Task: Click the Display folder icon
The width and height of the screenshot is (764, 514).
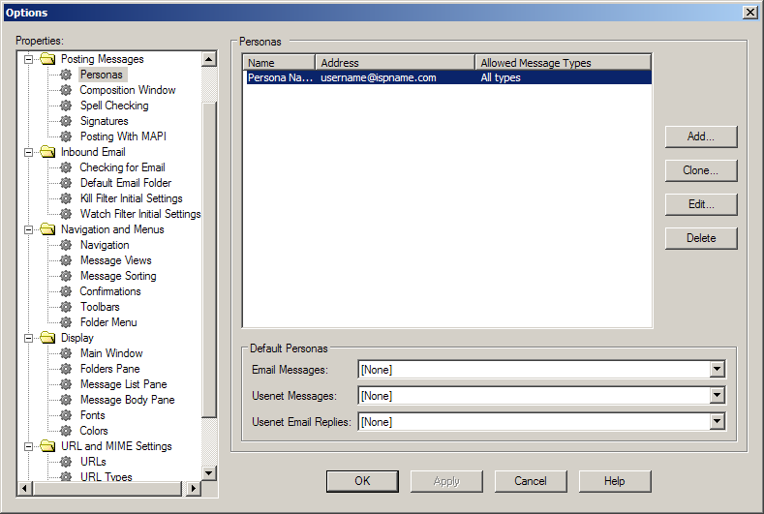Action: pyautogui.click(x=47, y=338)
